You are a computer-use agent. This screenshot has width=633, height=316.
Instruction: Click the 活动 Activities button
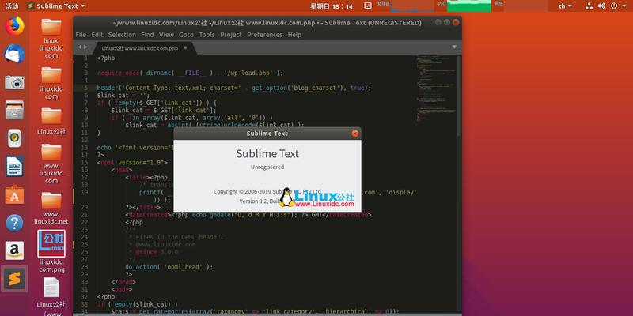point(11,6)
